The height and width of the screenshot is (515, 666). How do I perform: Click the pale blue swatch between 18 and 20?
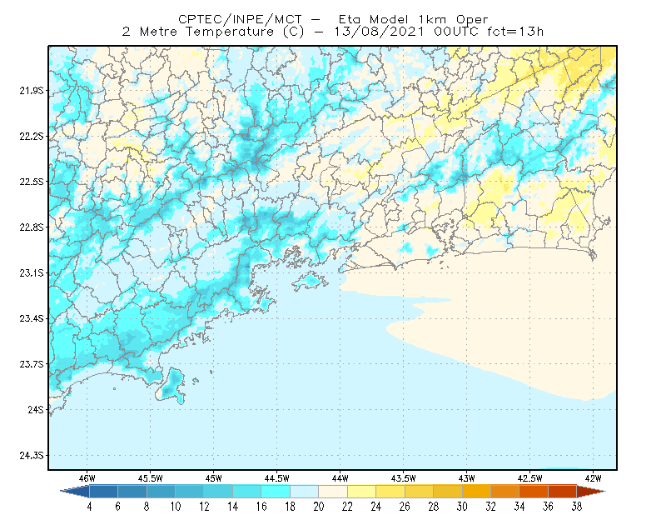(305, 492)
